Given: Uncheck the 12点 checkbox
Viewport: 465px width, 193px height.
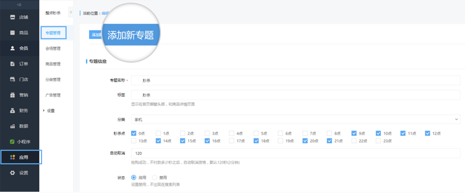Looking at the screenshot, I should 427,133.
